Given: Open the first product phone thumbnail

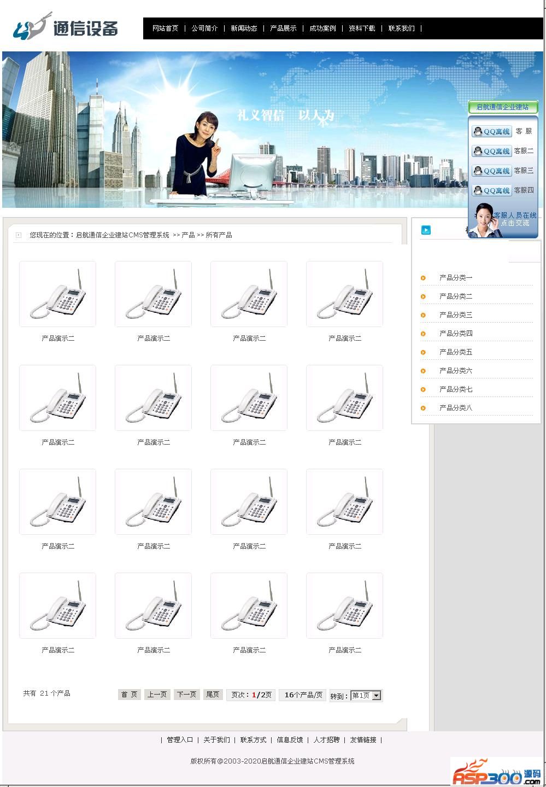Looking at the screenshot, I should tap(57, 294).
